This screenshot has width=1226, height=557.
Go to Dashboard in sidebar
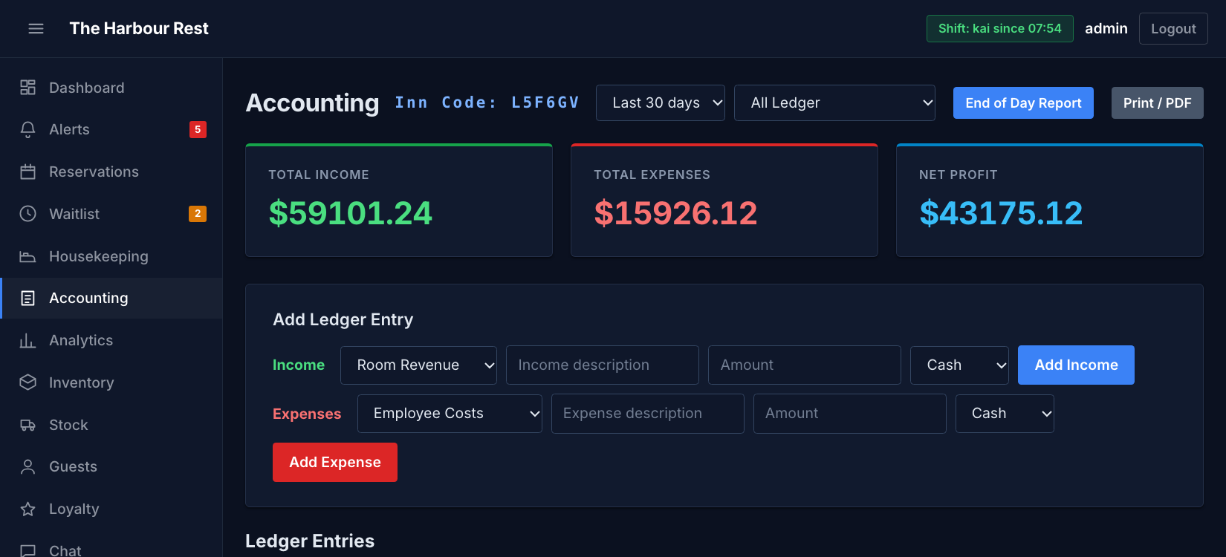pyautogui.click(x=111, y=88)
